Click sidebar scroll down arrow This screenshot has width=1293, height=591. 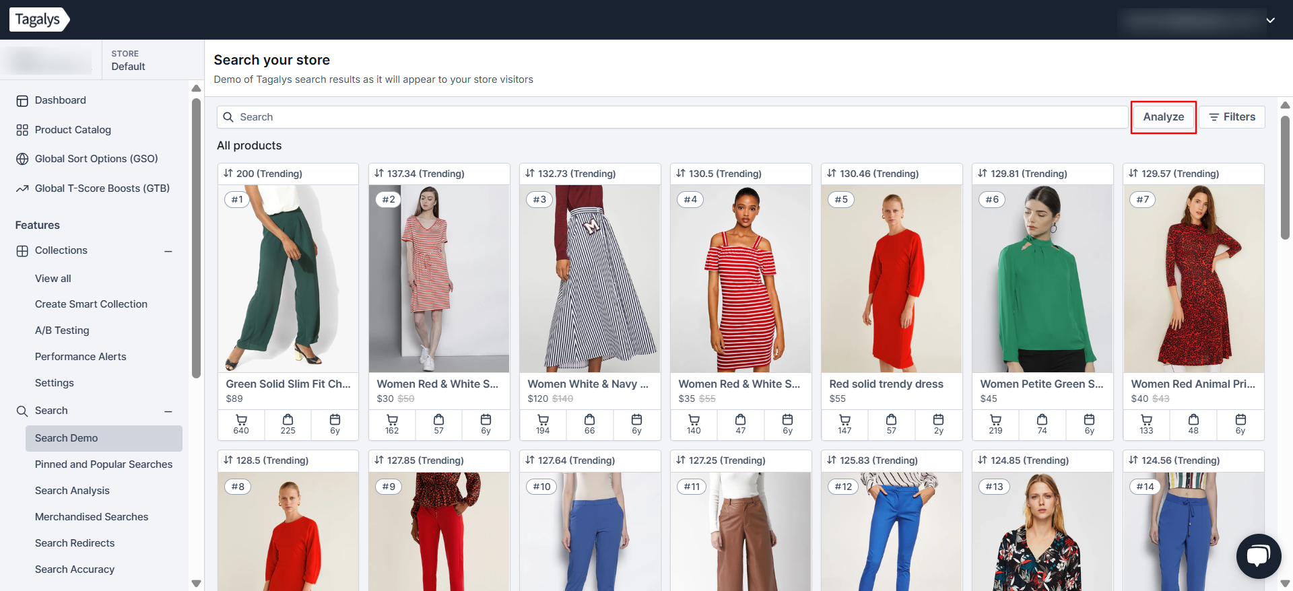point(196,584)
